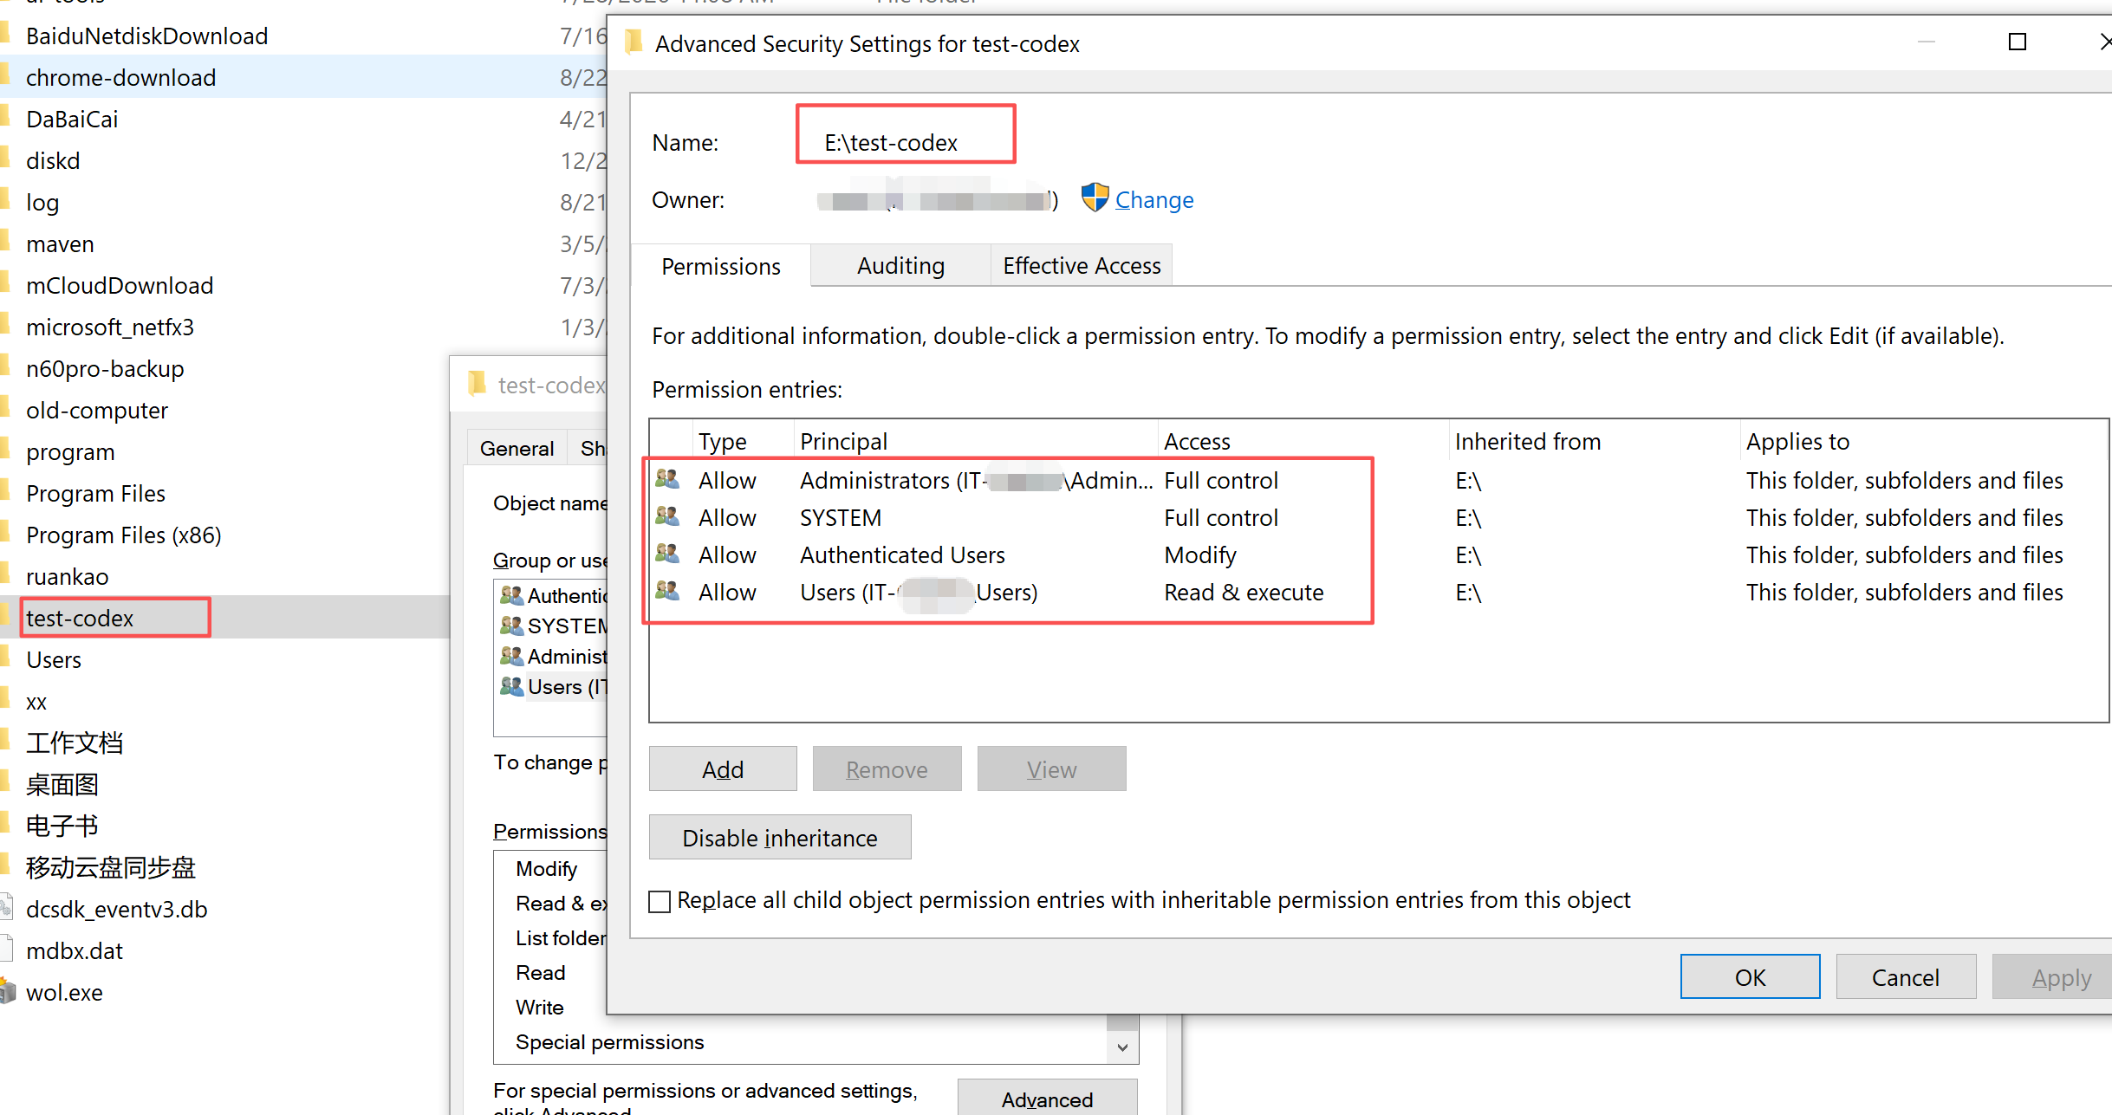Click the SYSTEM entry group icon

point(666,516)
